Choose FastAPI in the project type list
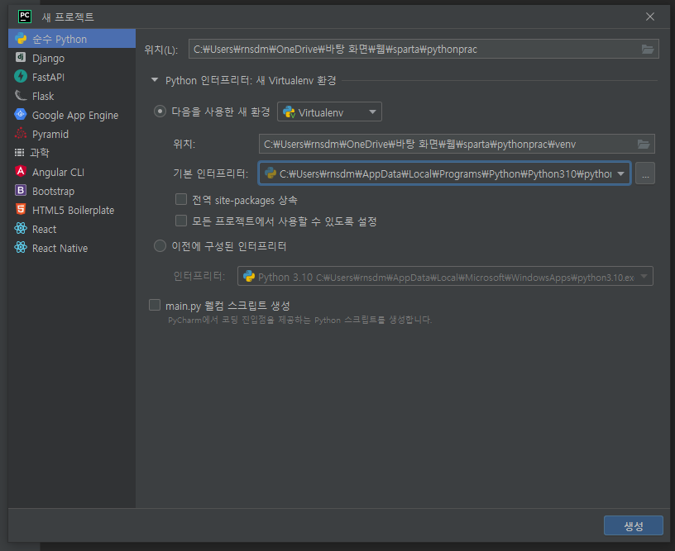 pyautogui.click(x=72, y=77)
